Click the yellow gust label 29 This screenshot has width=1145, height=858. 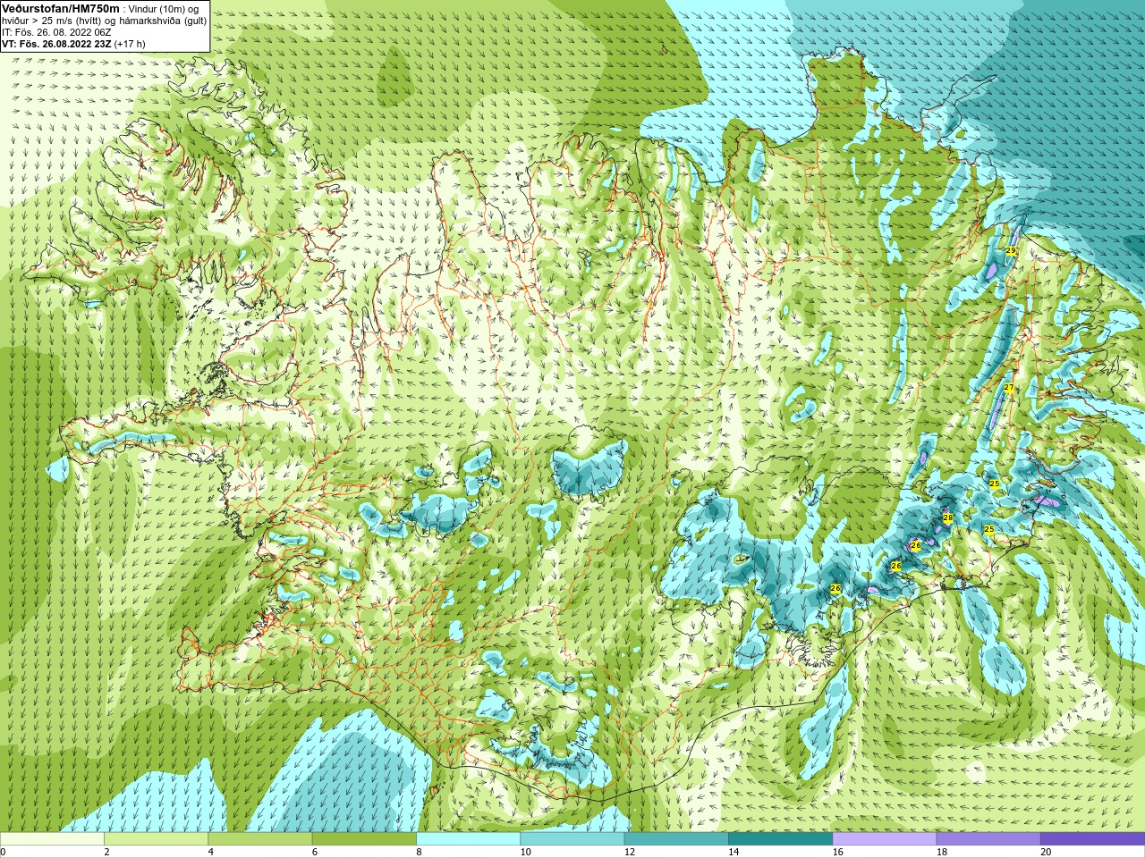[1010, 251]
